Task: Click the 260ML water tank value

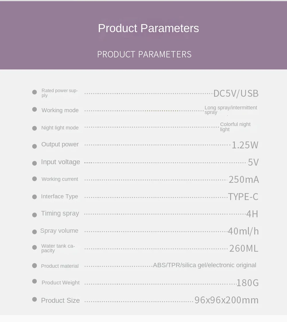Action: (x=244, y=248)
